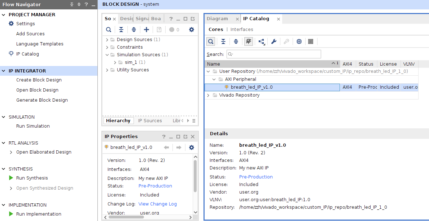Open Hierarchy tab in Sources
Image resolution: width=429 pixels, height=221 pixels.
pyautogui.click(x=118, y=121)
